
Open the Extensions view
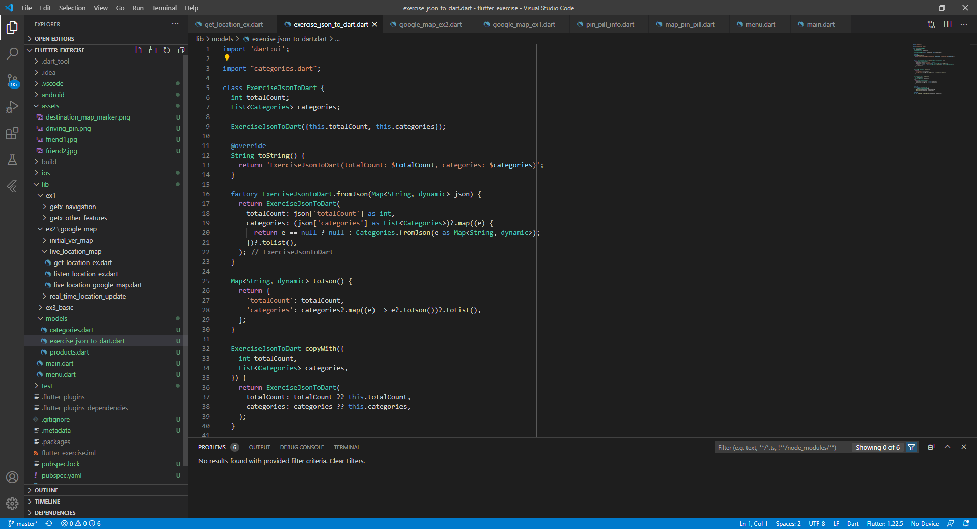click(x=12, y=134)
